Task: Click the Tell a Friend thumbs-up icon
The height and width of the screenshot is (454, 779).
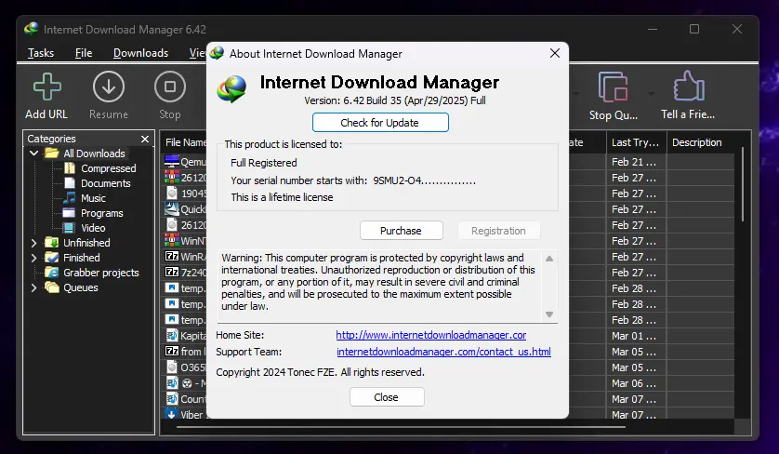Action: coord(689,86)
